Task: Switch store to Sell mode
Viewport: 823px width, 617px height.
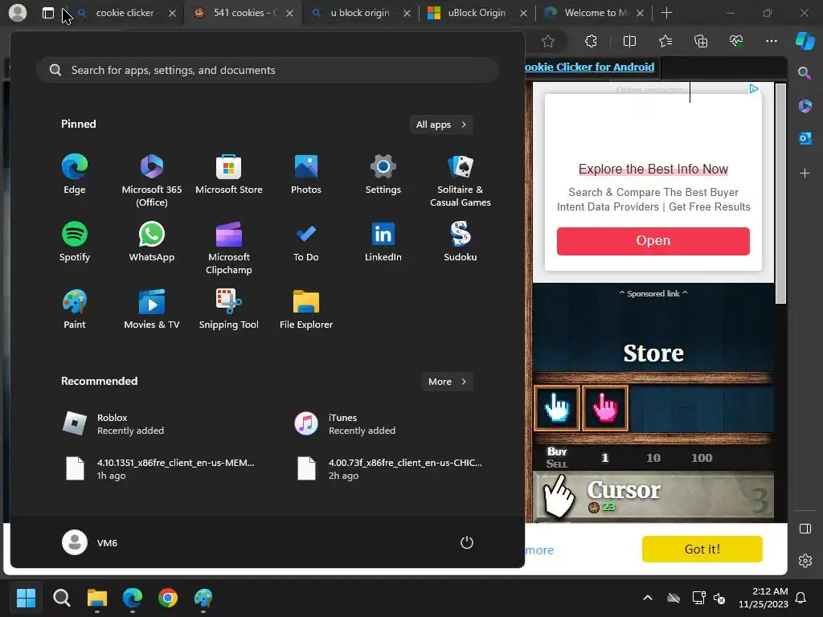Action: click(556, 464)
